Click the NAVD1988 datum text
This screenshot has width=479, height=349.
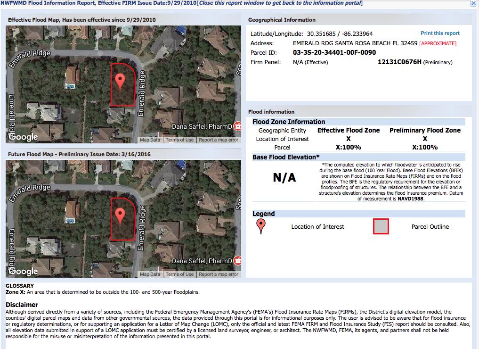pyautogui.click(x=410, y=199)
